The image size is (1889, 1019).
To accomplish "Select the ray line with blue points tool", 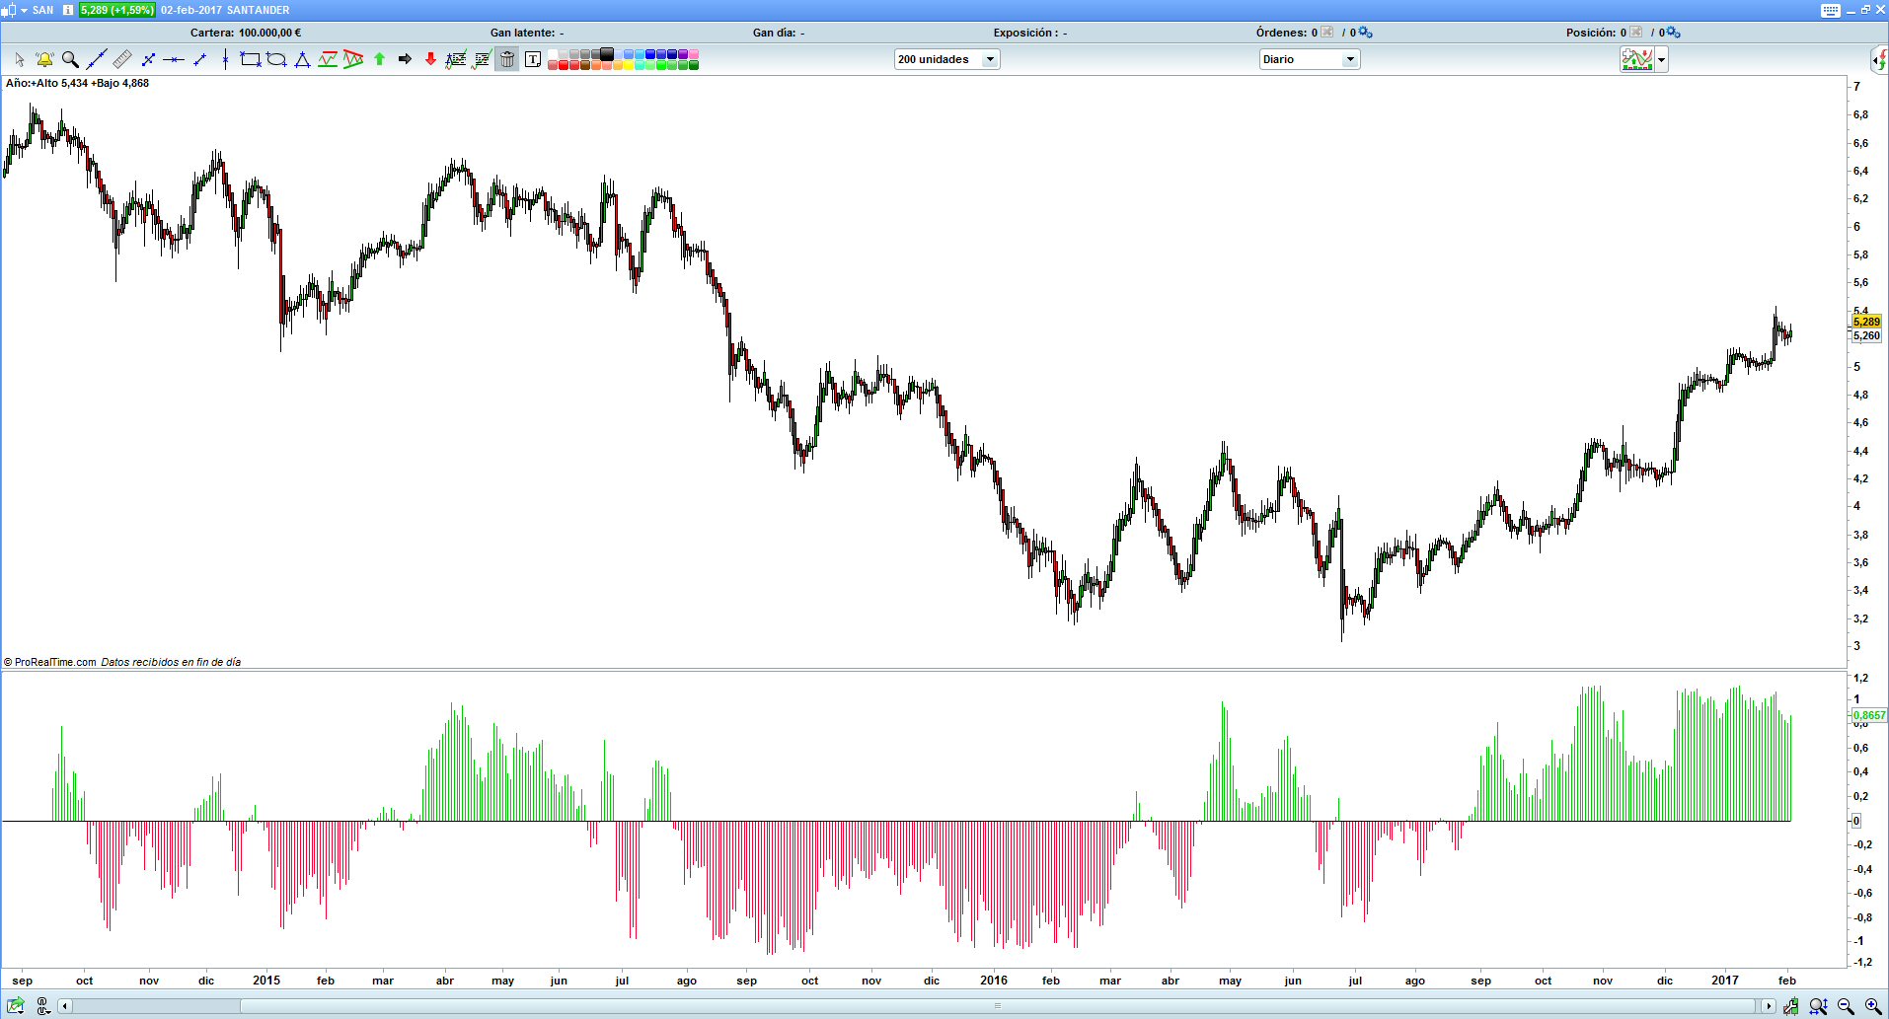I will [x=199, y=60].
